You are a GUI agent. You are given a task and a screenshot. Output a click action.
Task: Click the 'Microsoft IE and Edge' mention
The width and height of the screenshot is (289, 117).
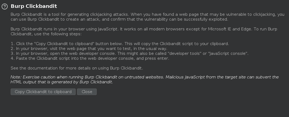230,29
